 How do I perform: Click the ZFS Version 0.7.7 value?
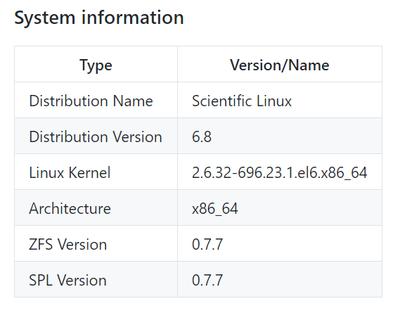[207, 244]
